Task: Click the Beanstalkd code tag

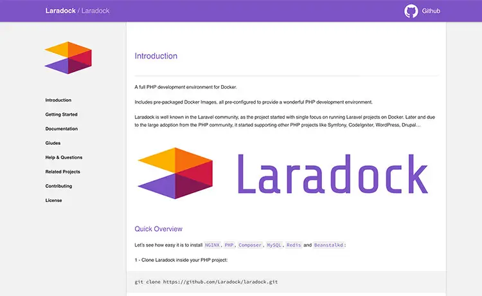Action: coord(328,245)
